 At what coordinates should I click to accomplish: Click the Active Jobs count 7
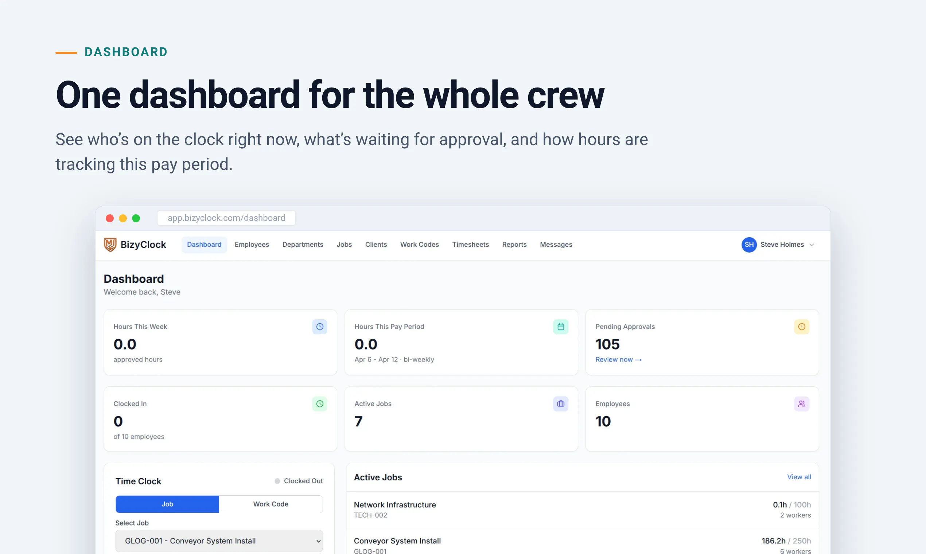tap(358, 421)
